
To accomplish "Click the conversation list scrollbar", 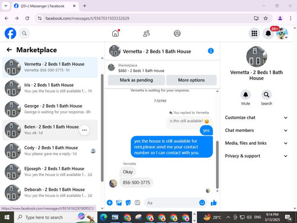I will point(102,128).
